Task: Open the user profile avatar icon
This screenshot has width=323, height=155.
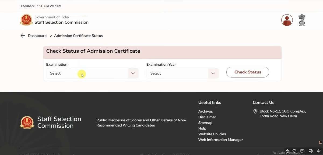Action: [287, 20]
